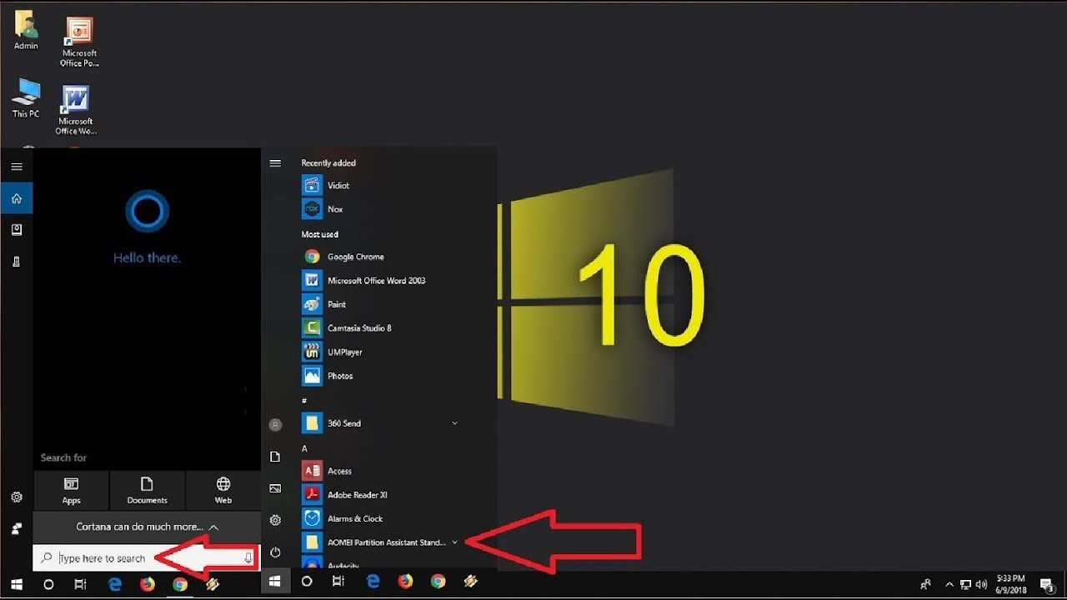
Task: Open the Admin folder on desktop
Action: click(x=26, y=31)
